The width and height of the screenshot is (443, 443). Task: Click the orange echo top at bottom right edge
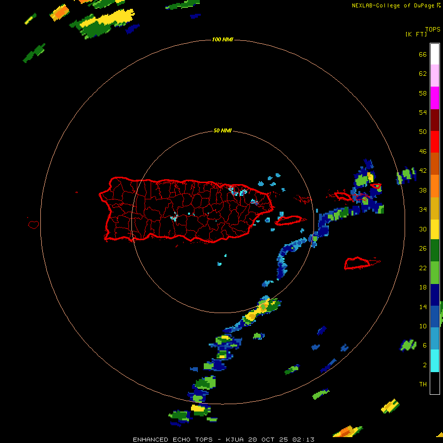[345, 432]
